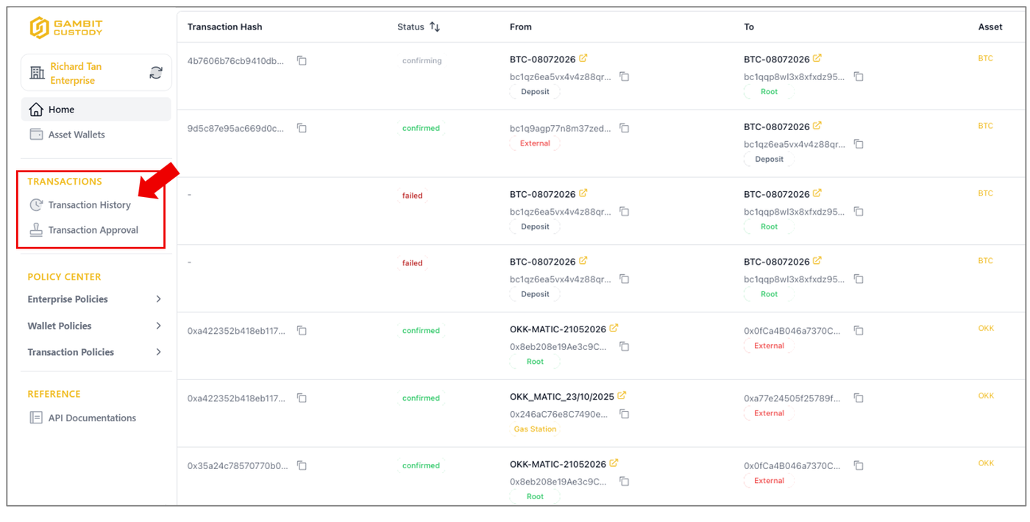
Task: Copy transaction hash 9d5c87e95ac669d0c
Action: (x=302, y=128)
